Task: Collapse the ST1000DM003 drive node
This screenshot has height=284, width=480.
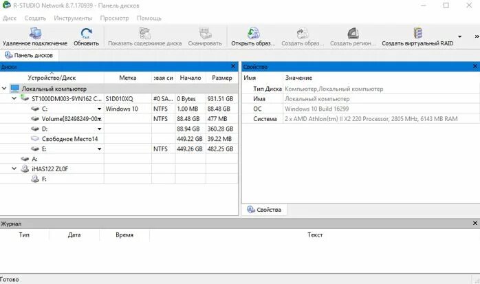Action: pyautogui.click(x=14, y=98)
